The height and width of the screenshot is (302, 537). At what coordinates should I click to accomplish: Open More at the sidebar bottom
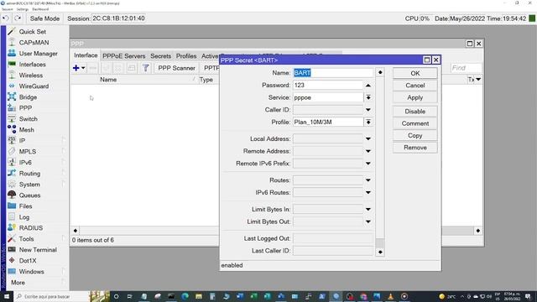18,283
